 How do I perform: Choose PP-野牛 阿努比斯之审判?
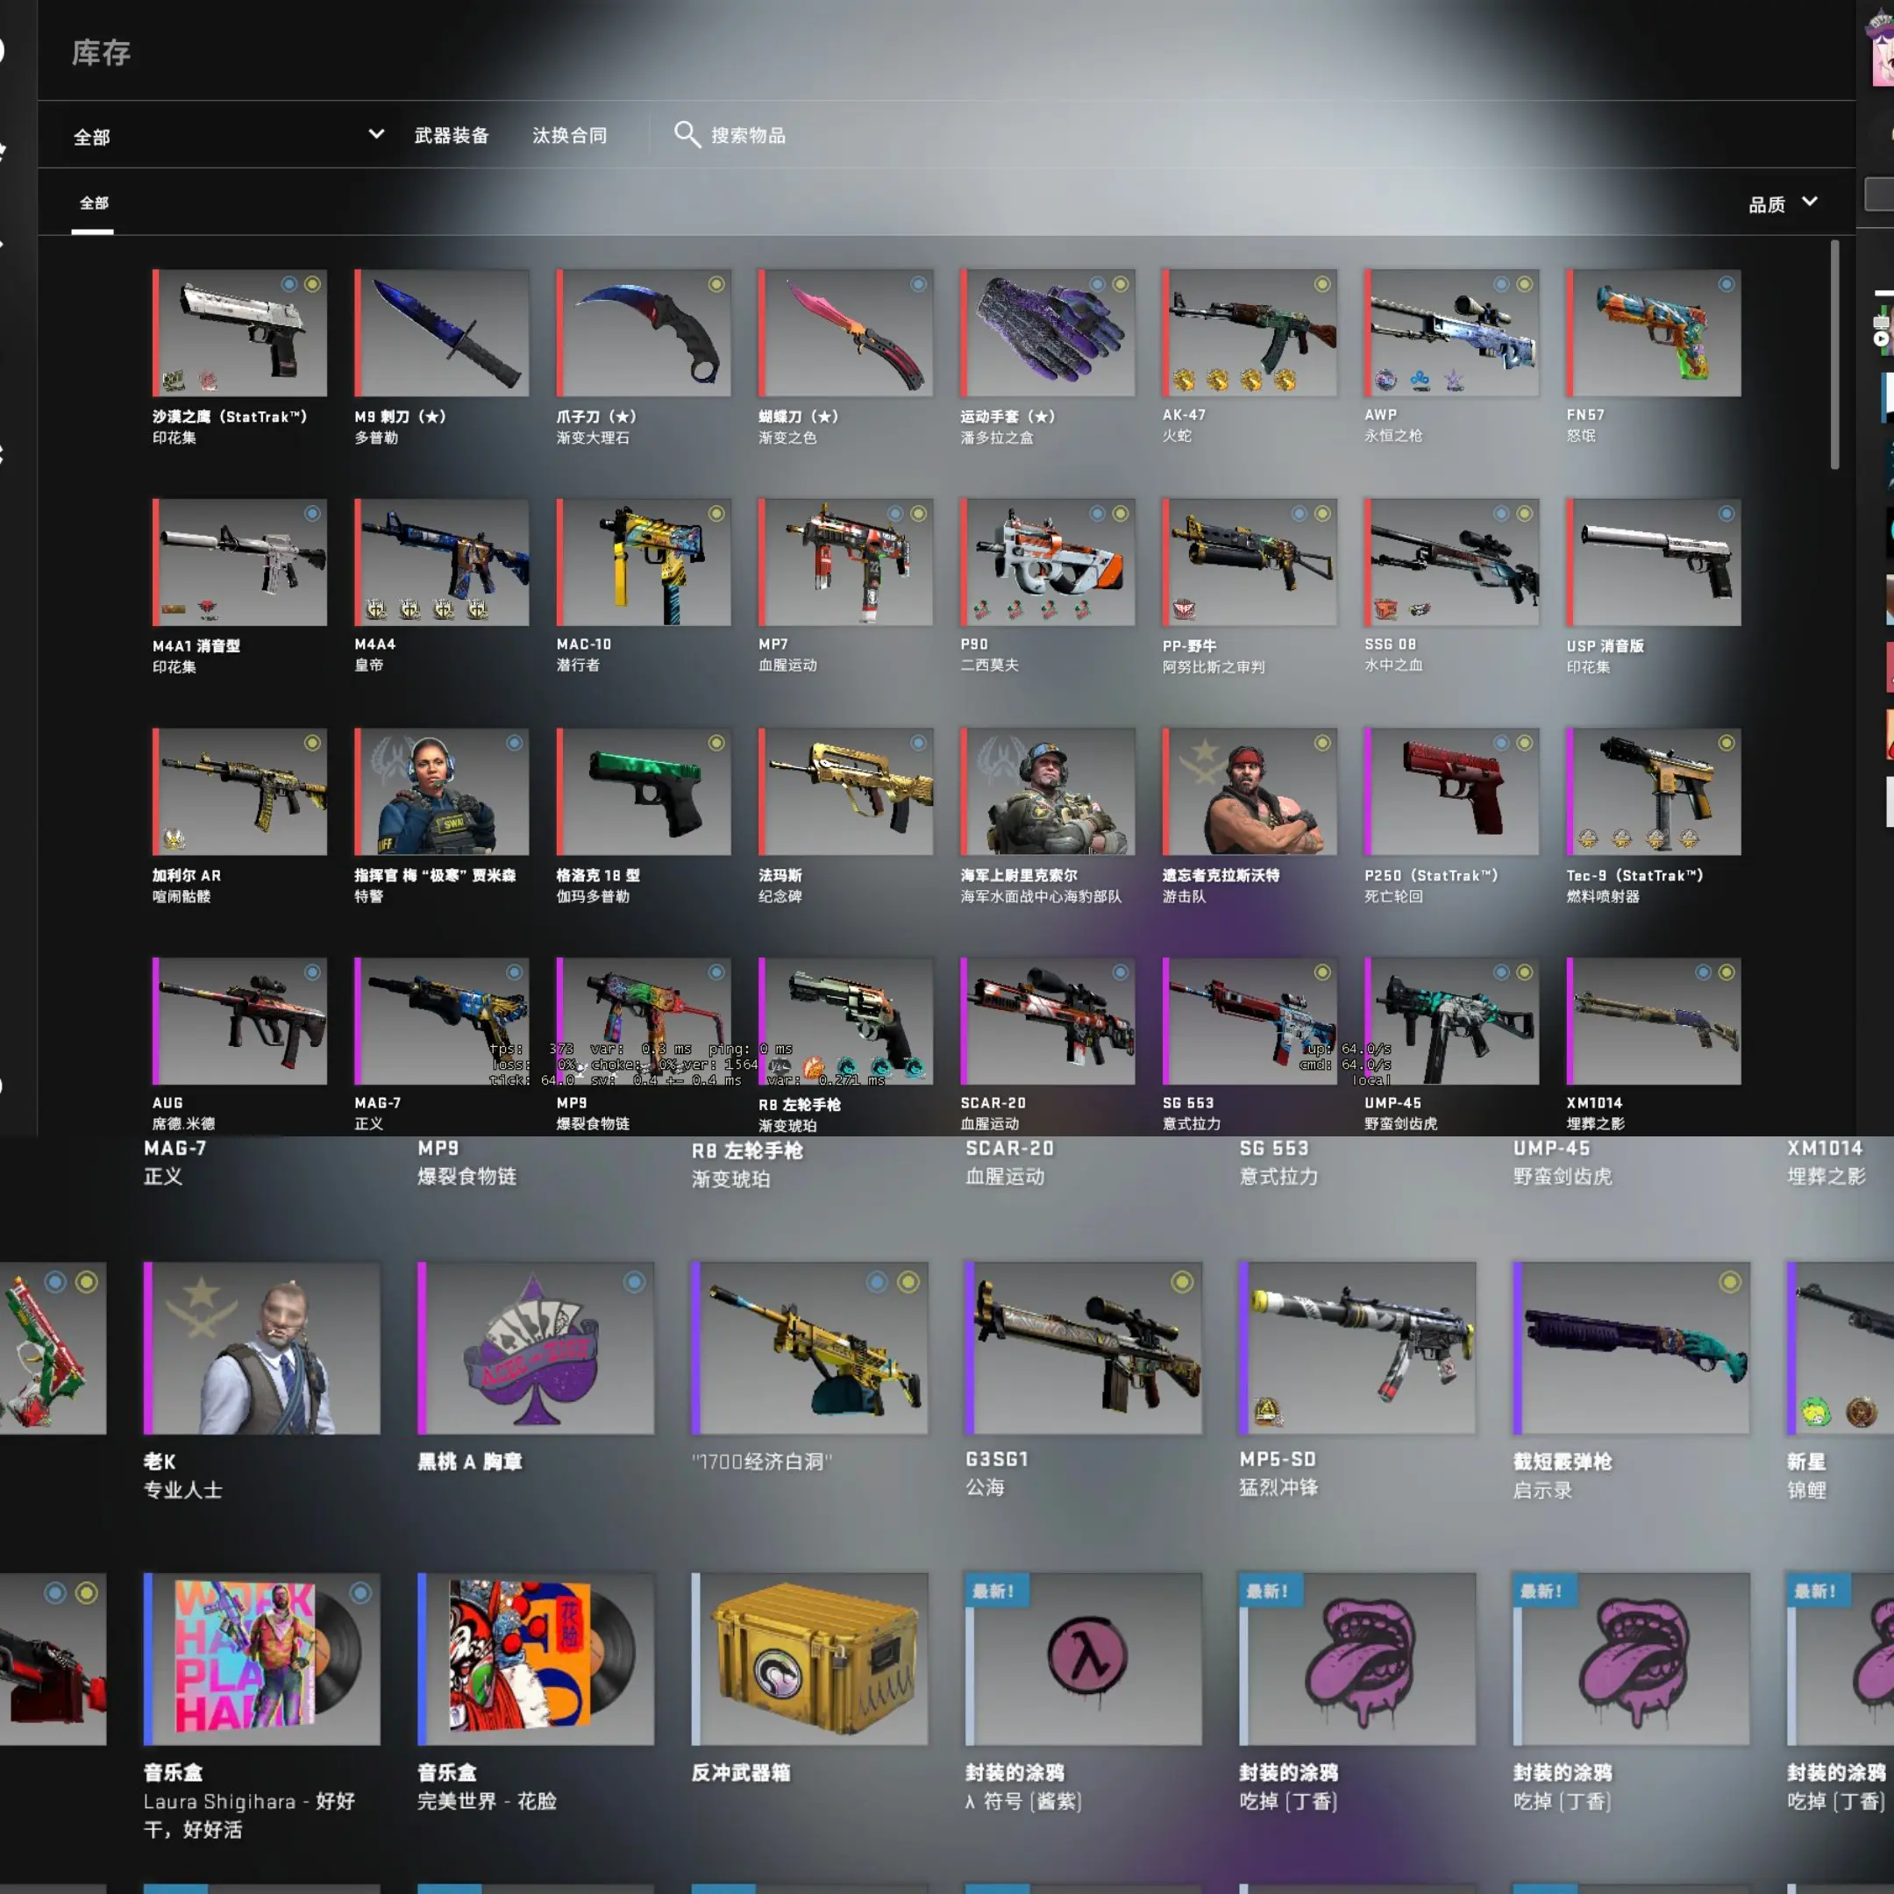tap(1250, 563)
